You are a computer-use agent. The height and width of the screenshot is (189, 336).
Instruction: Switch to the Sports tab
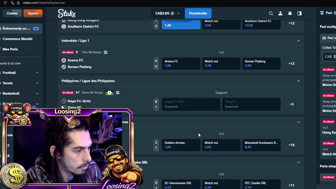33,13
